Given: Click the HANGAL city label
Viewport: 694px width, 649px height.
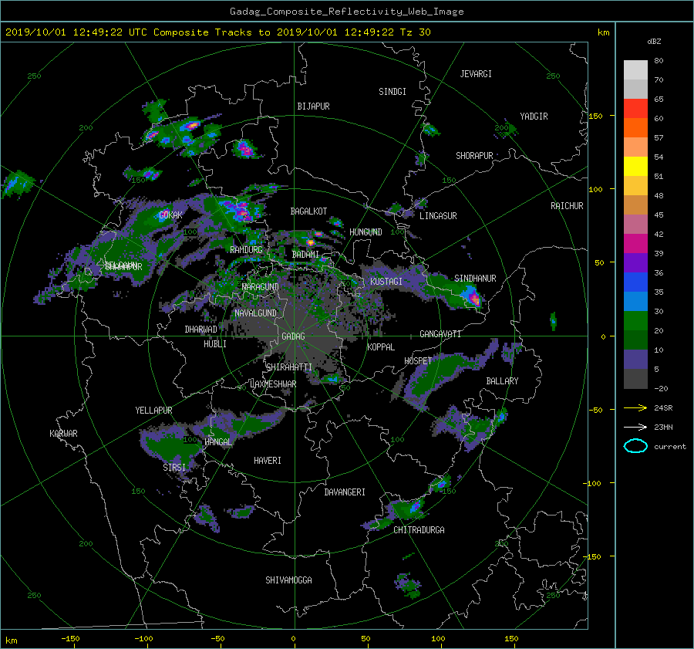Looking at the screenshot, I should click(x=217, y=442).
